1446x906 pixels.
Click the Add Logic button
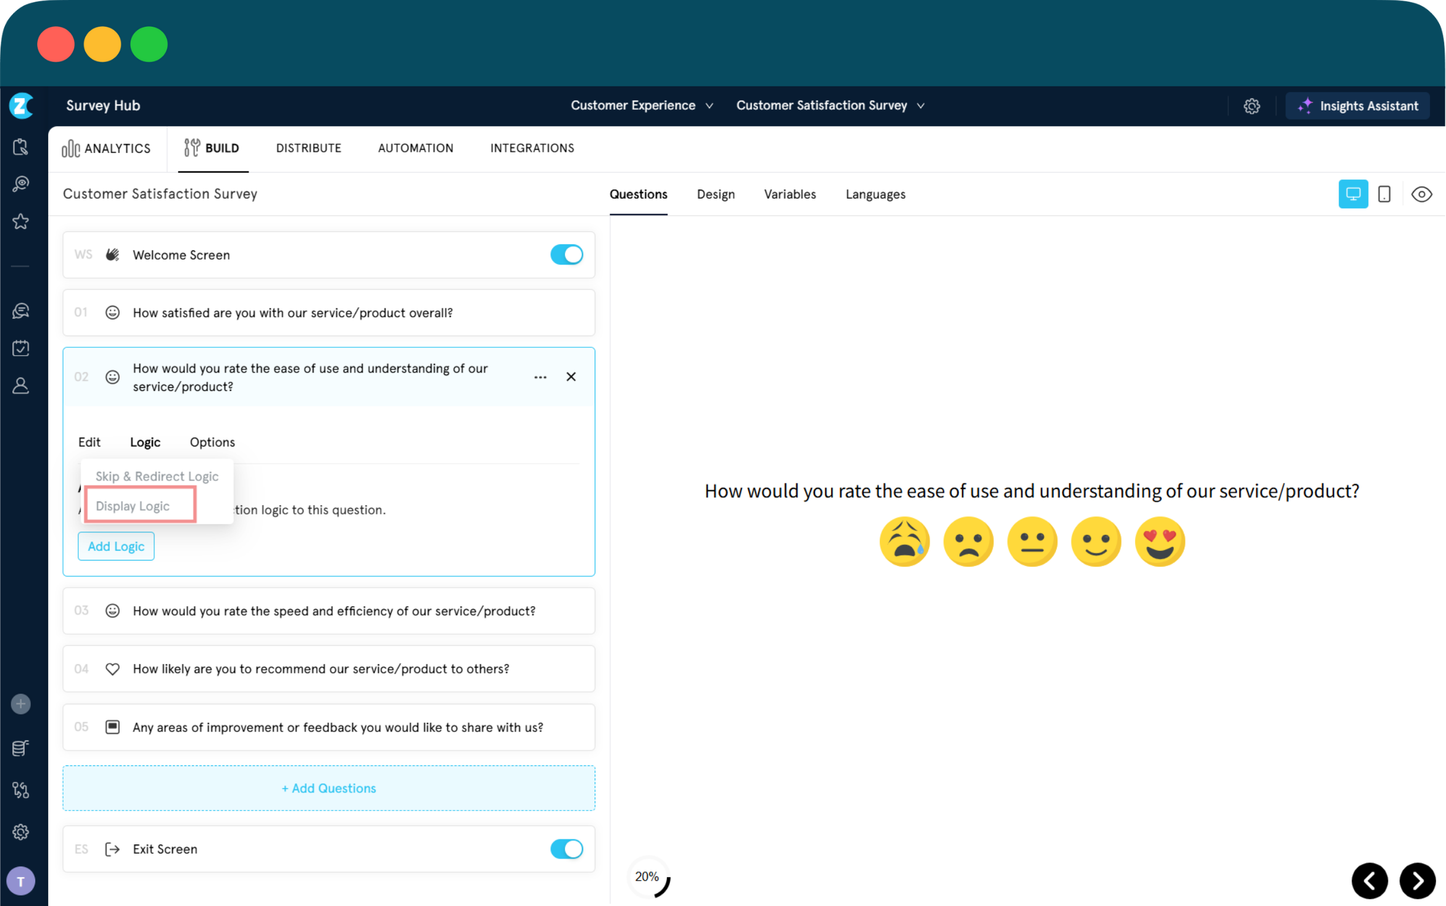point(116,546)
